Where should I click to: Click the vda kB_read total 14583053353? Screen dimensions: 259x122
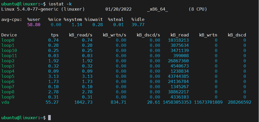click(177, 102)
